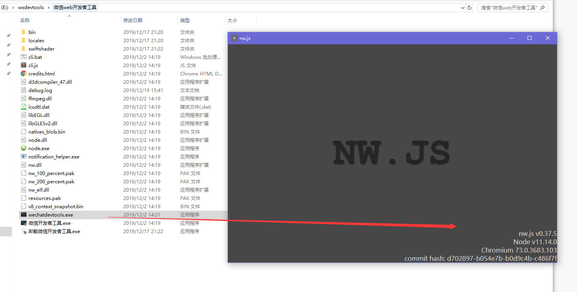Sort by 大小 column header

coord(232,20)
